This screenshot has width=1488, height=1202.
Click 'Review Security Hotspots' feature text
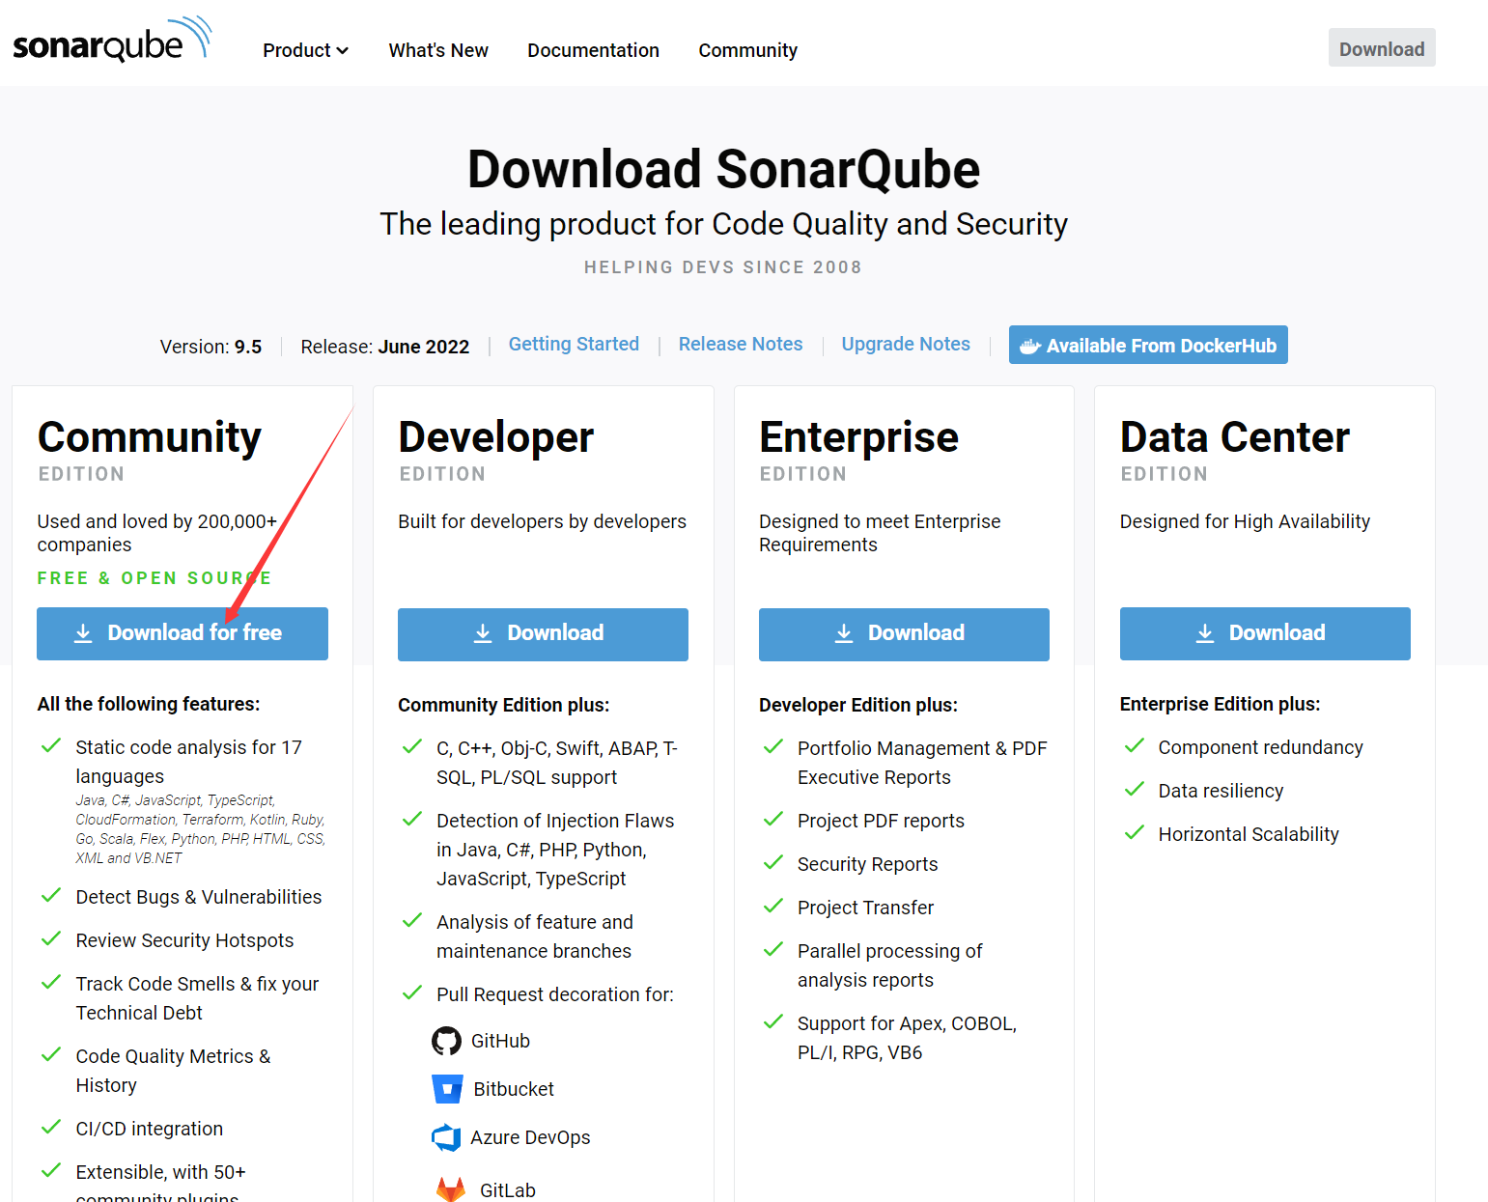point(184,940)
